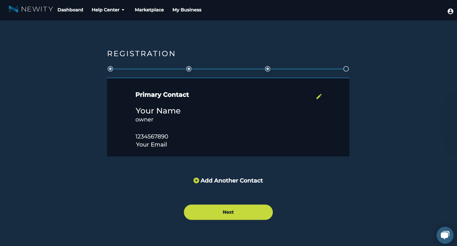
Task: Click the green plus icon
Action: click(196, 180)
